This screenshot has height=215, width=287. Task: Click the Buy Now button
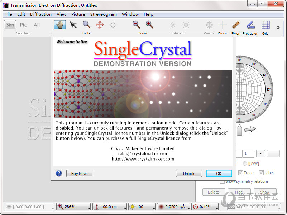click(x=79, y=173)
